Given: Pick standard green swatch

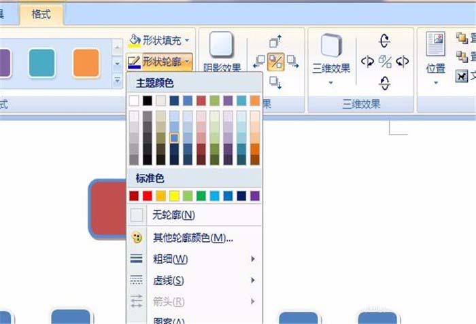Looking at the screenshot, I should pyautogui.click(x=201, y=196).
